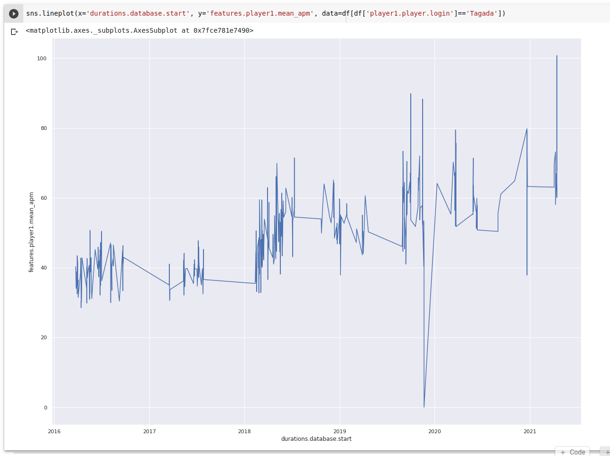610x456 pixels.
Task: Click the x-axis label durations.database.start
Action: [x=316, y=439]
